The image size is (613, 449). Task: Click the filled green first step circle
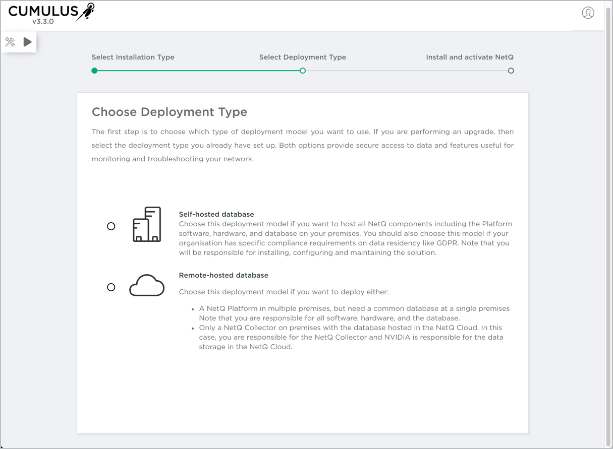click(x=94, y=71)
